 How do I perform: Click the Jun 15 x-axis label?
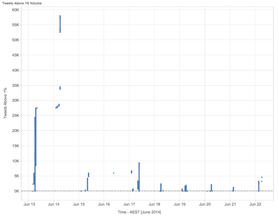pos(79,204)
